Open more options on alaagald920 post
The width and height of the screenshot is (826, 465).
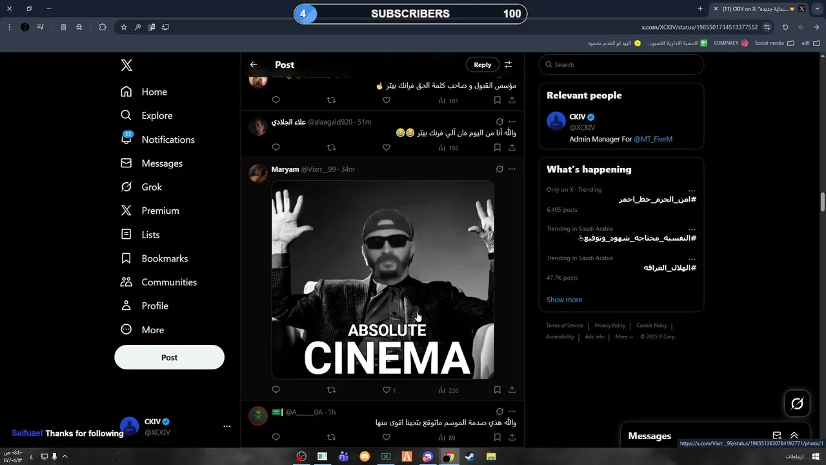coord(512,121)
